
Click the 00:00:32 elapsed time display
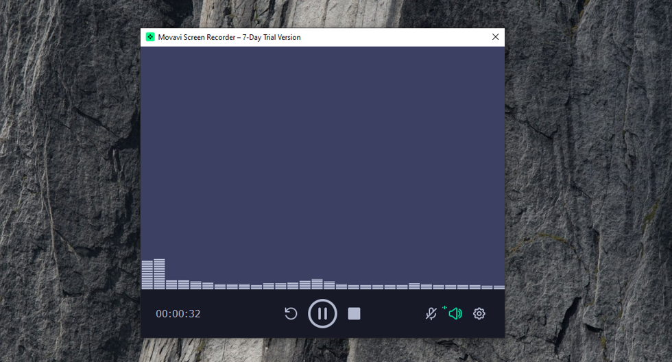coord(178,313)
